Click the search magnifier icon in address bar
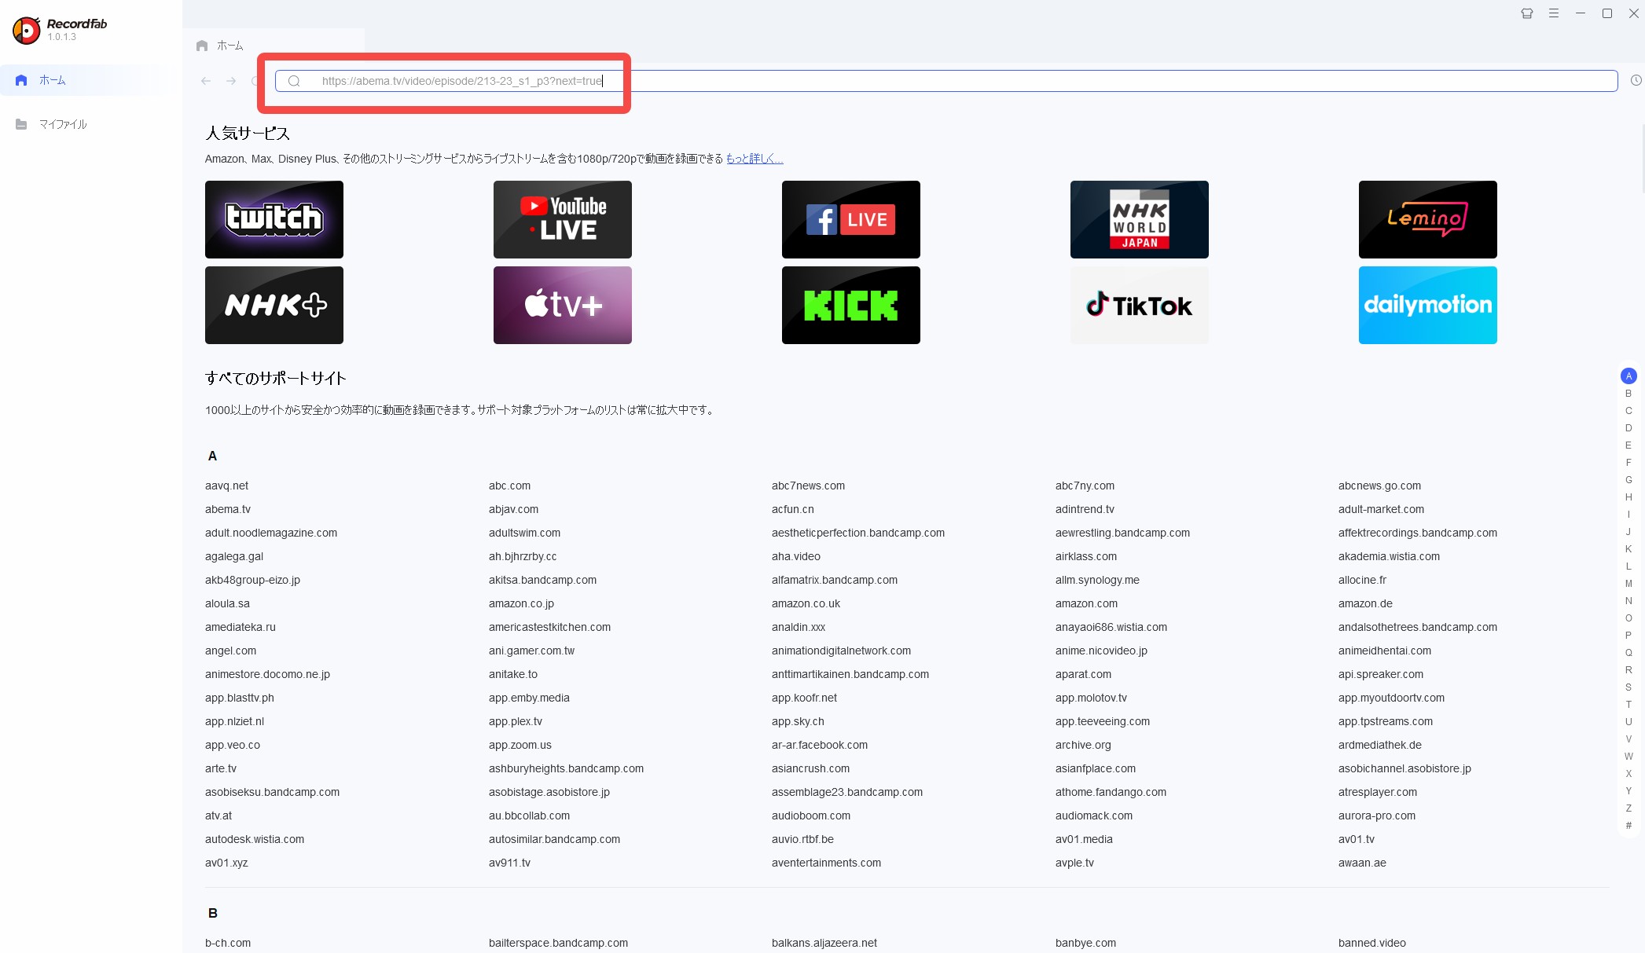The image size is (1645, 953). pyautogui.click(x=294, y=81)
